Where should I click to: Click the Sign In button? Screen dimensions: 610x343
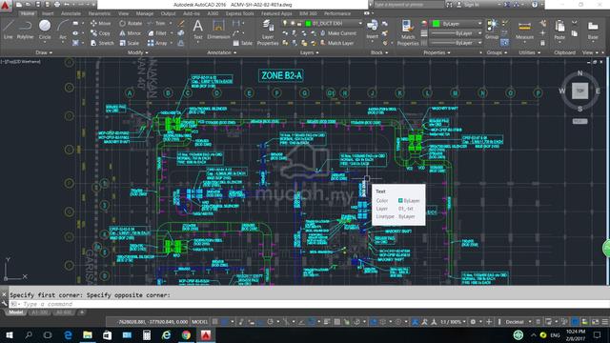(x=468, y=5)
